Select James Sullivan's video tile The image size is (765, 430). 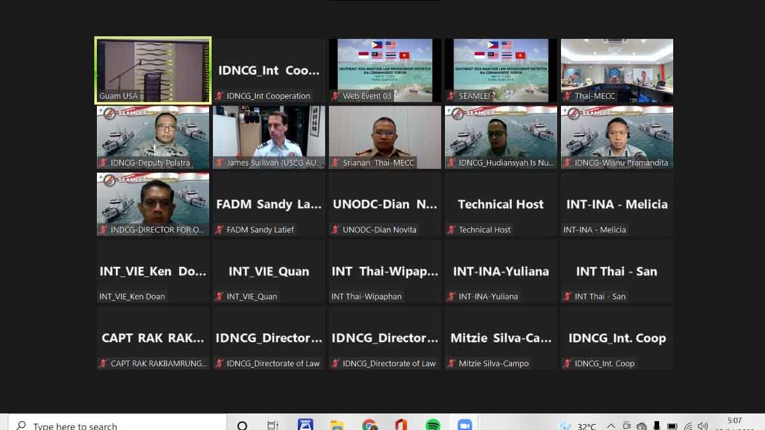(269, 137)
